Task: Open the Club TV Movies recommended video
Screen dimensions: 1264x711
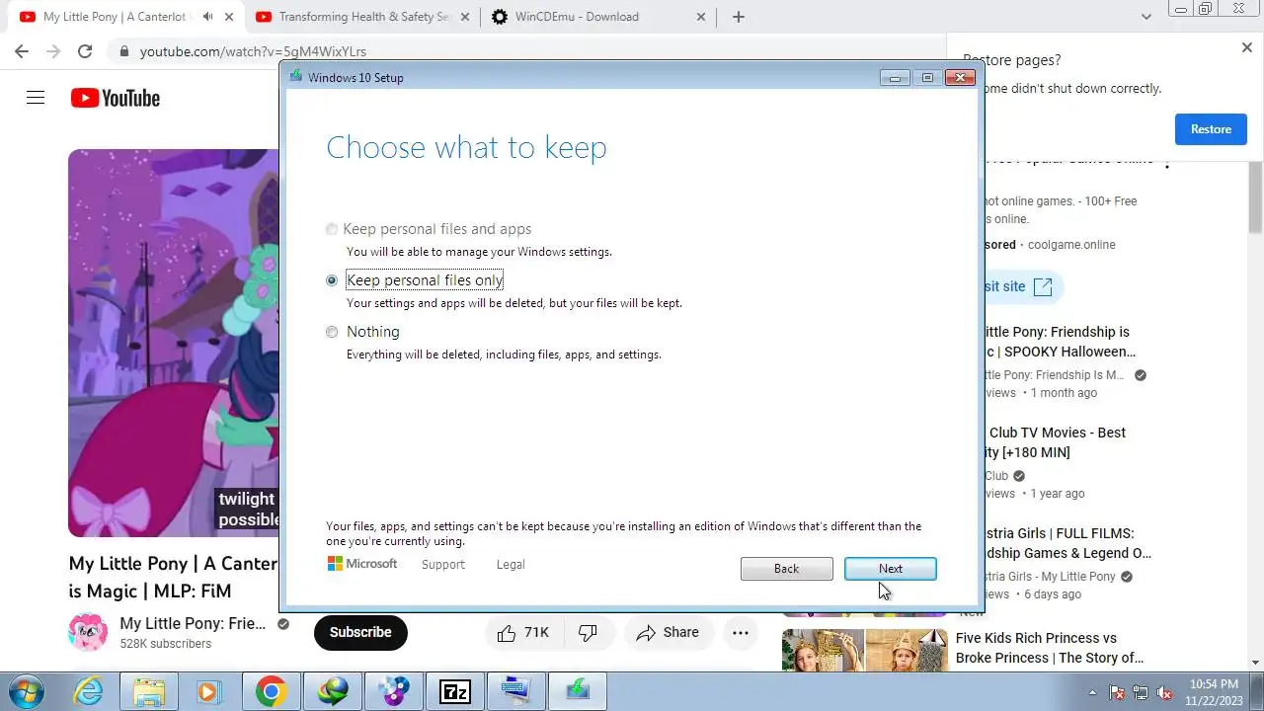Action: tap(1058, 442)
